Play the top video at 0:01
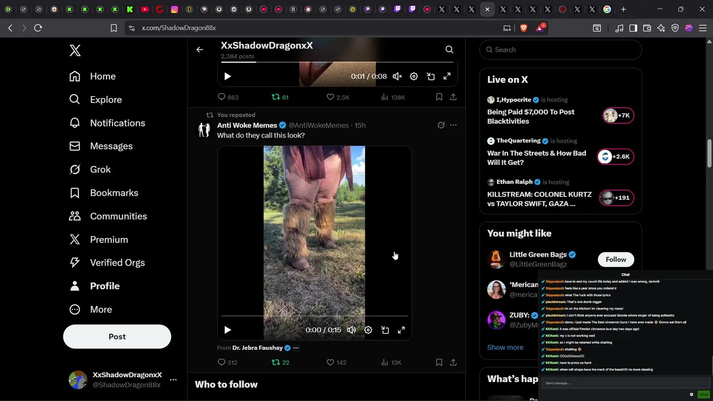713x401 pixels. [x=227, y=76]
